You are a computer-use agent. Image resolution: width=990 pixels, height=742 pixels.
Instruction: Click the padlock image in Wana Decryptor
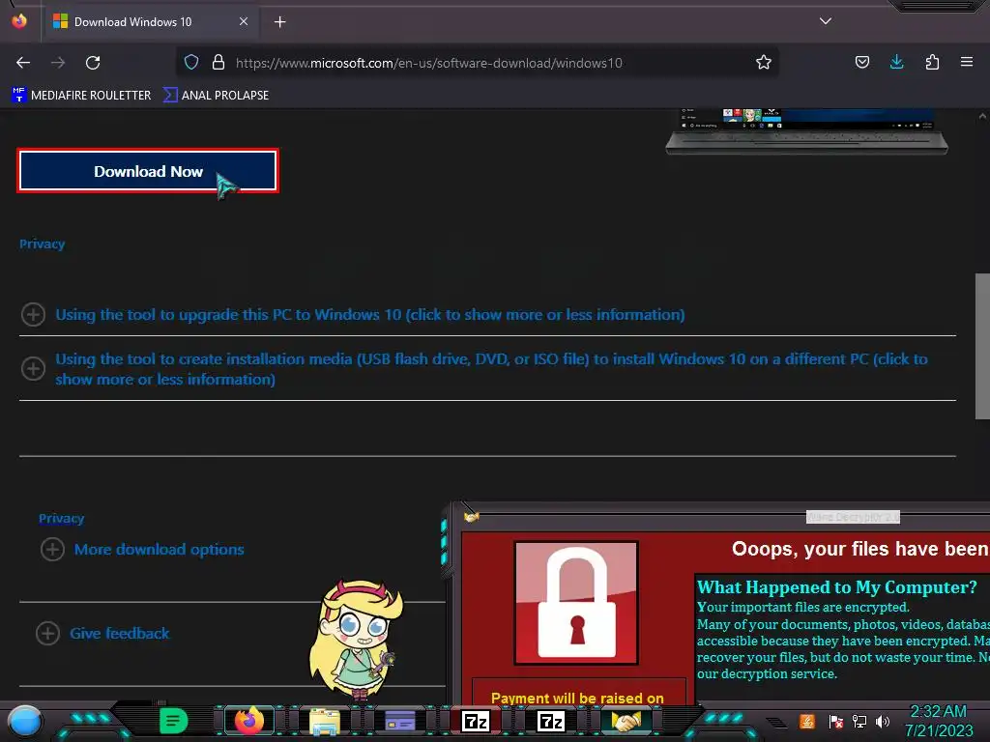coord(576,603)
